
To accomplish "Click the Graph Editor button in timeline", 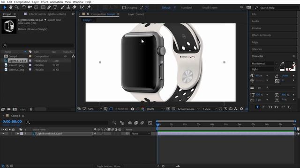I will point(150,123).
